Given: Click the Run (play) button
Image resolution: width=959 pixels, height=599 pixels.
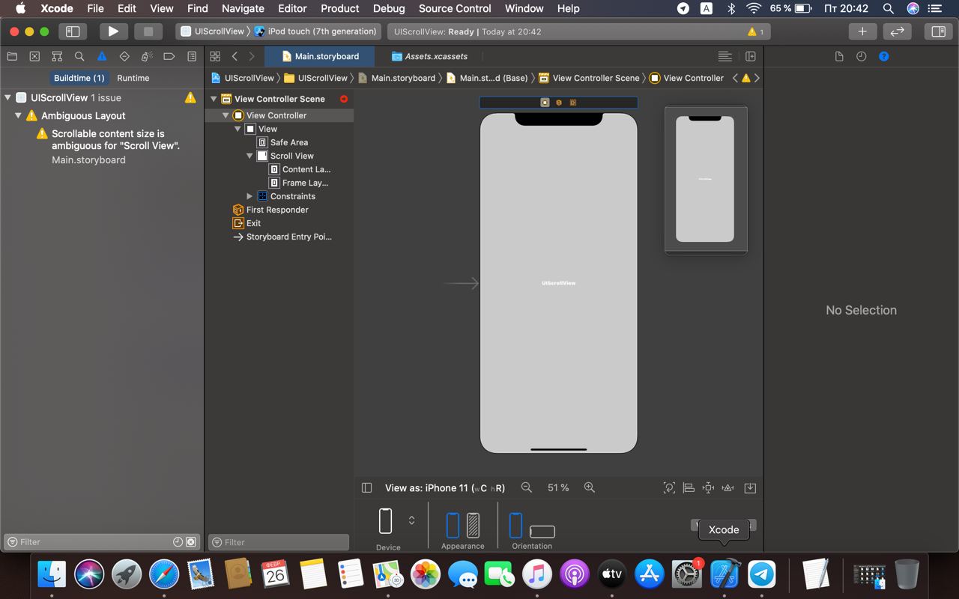Looking at the screenshot, I should coord(113,31).
